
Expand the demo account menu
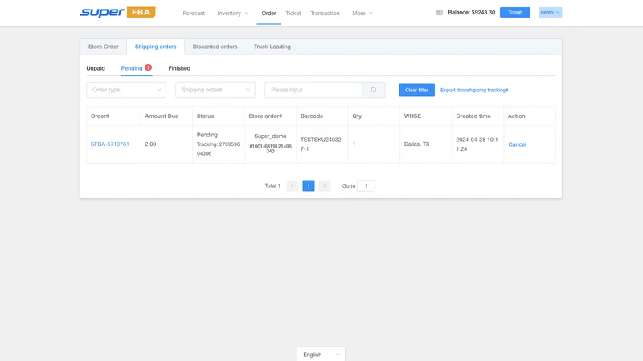pyautogui.click(x=550, y=13)
